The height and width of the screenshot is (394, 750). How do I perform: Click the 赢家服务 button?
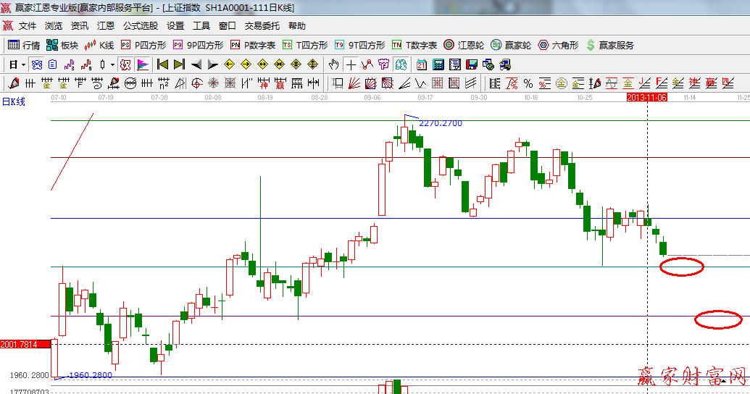[609, 45]
